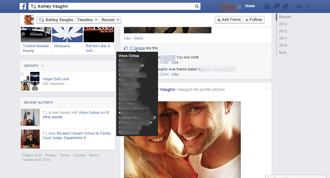Click the profile thumbnail in the timeline header
The image size is (330, 178).
(29, 20)
